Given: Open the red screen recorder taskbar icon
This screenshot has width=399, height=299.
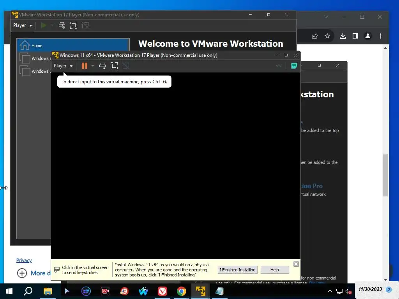Looking at the screenshot, I should click(x=105, y=291).
